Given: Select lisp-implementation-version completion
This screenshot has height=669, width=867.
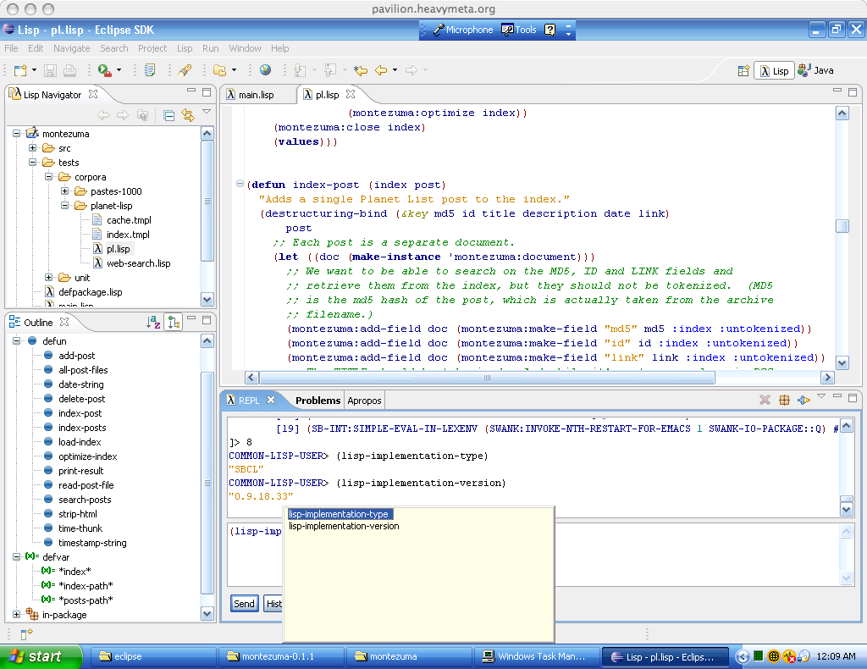Looking at the screenshot, I should pos(344,526).
